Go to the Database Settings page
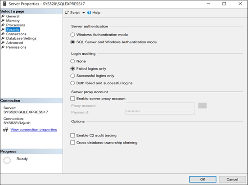248x185 pixels. 21,38
